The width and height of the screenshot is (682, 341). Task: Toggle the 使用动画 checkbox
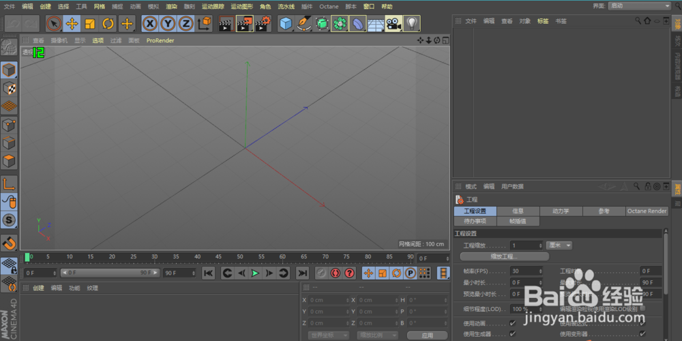pos(512,323)
